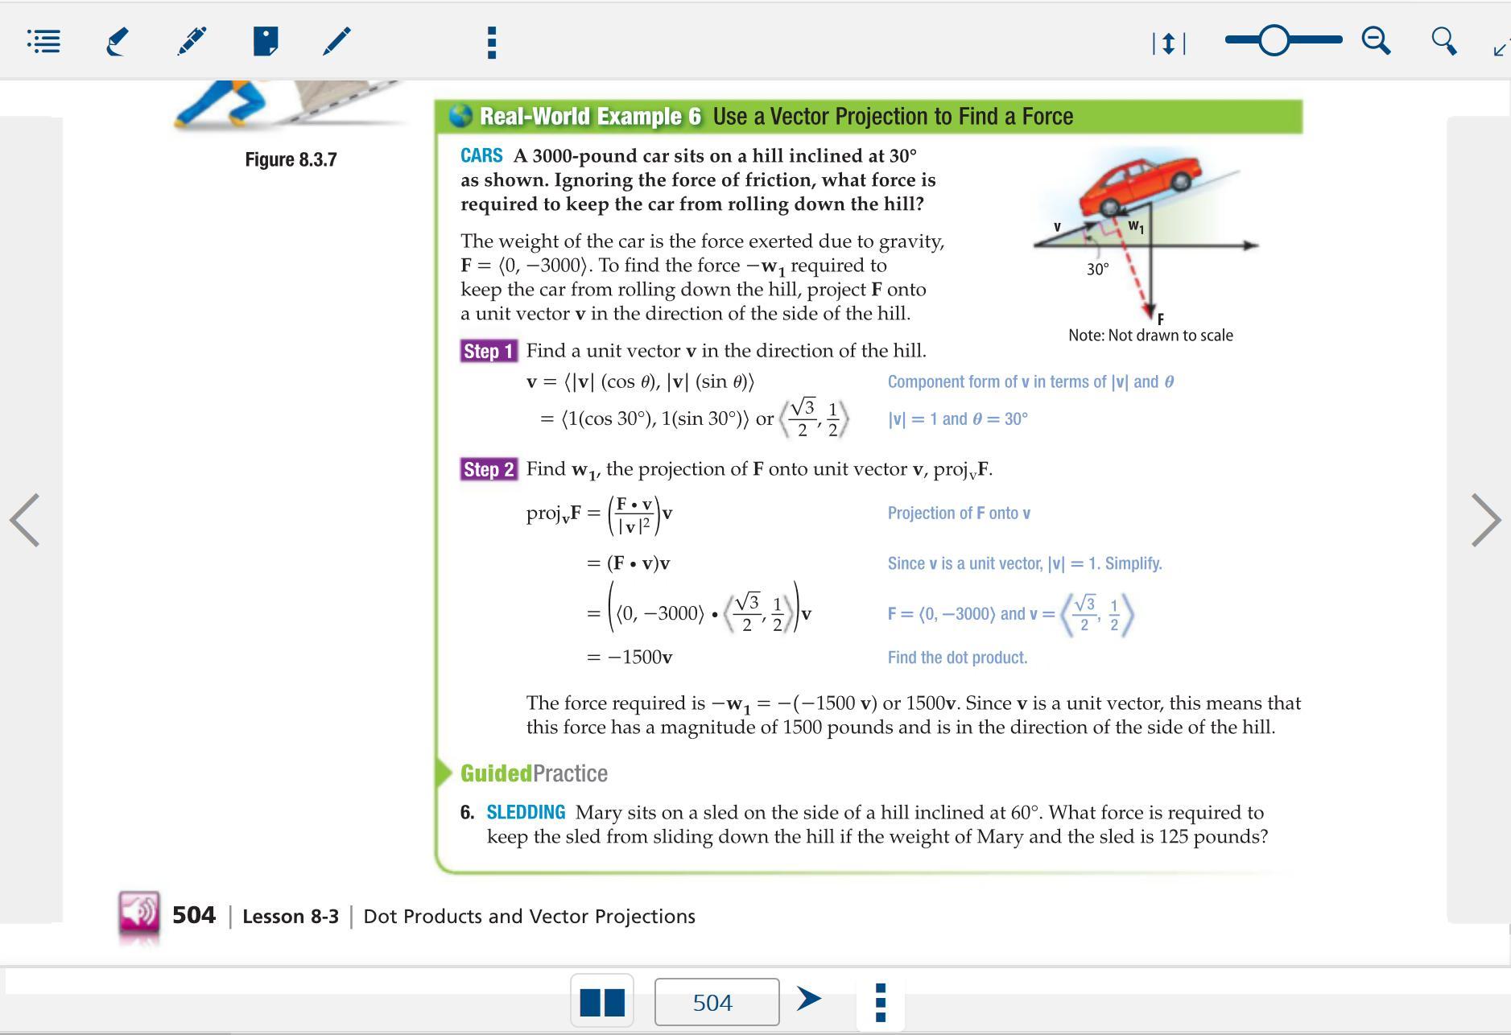This screenshot has height=1035, width=1511.
Task: Go to the next page
Action: [1486, 520]
